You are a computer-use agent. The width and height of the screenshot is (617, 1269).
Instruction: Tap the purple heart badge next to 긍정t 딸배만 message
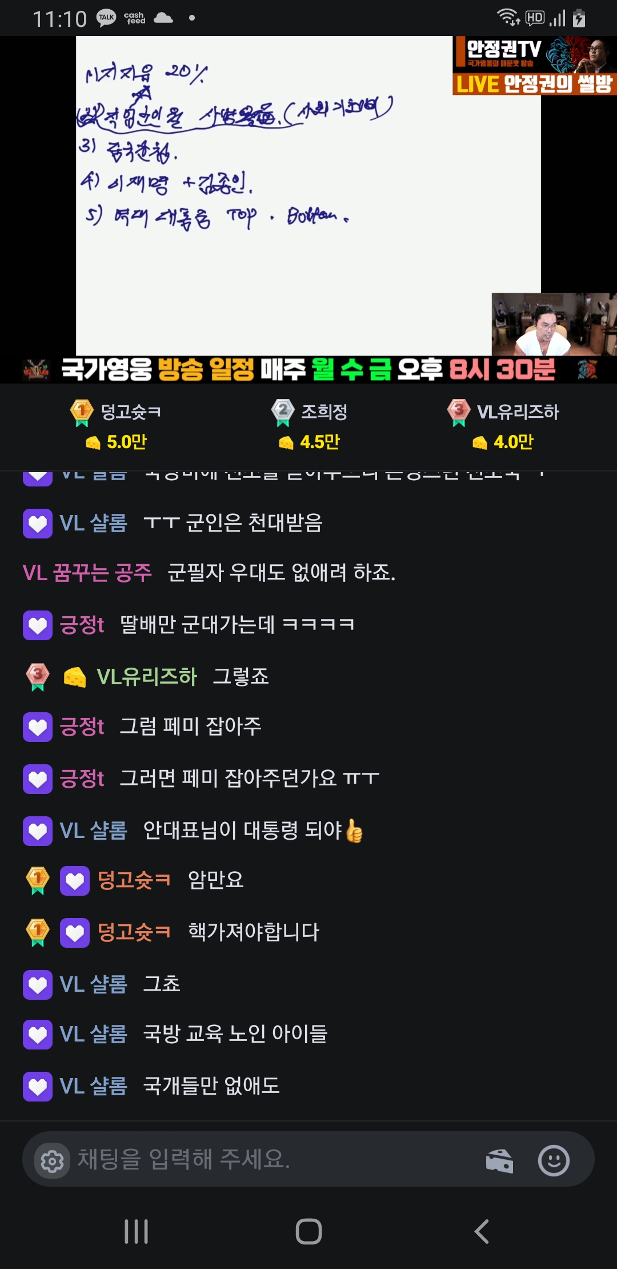(x=38, y=625)
